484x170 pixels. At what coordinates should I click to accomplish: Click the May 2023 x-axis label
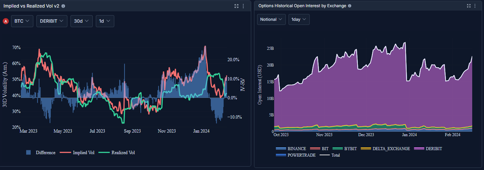pos(63,131)
